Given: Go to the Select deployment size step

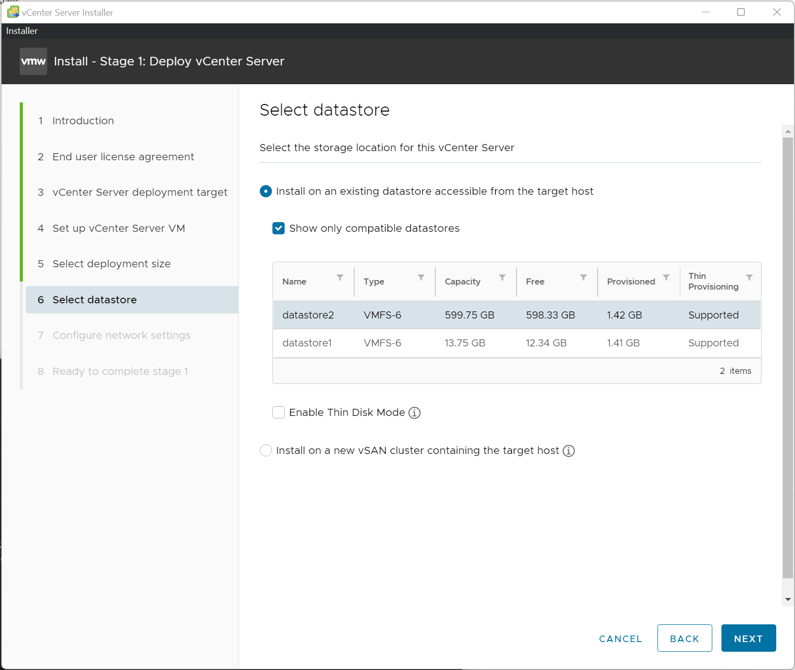Looking at the screenshot, I should [x=111, y=264].
